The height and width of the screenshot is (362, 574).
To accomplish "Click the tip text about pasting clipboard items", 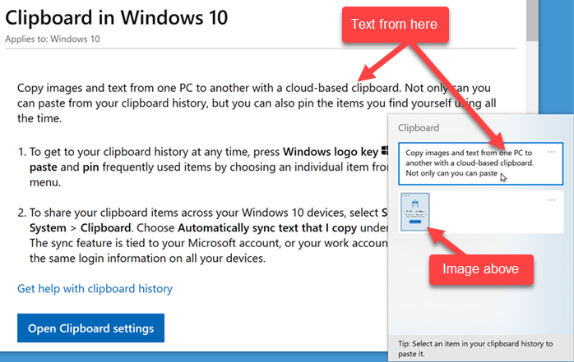I will coord(475,349).
